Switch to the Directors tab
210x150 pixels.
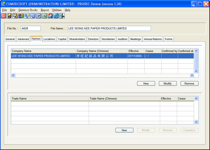click(93, 39)
